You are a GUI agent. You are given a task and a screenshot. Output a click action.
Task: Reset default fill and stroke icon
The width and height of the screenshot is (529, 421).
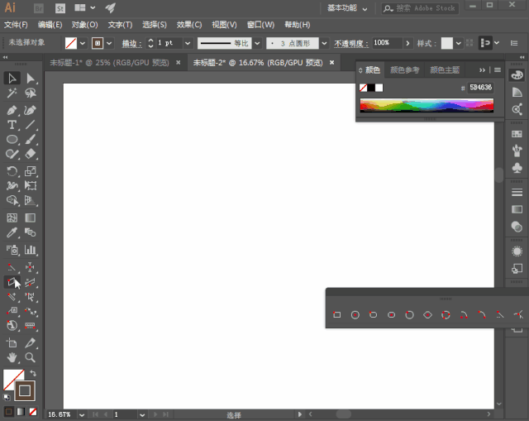pos(7,397)
